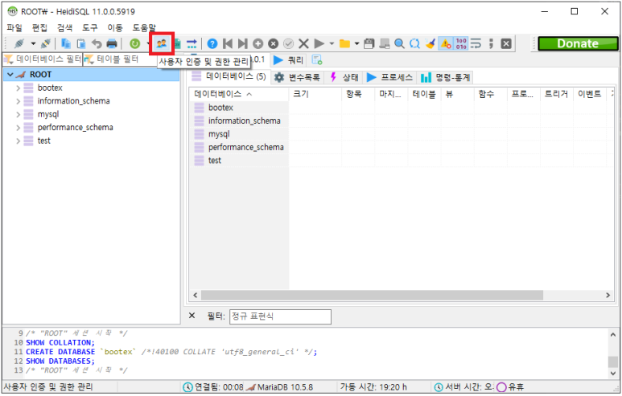This screenshot has height=396, width=622.
Task: Click the save floppy disk icon
Action: tap(369, 43)
